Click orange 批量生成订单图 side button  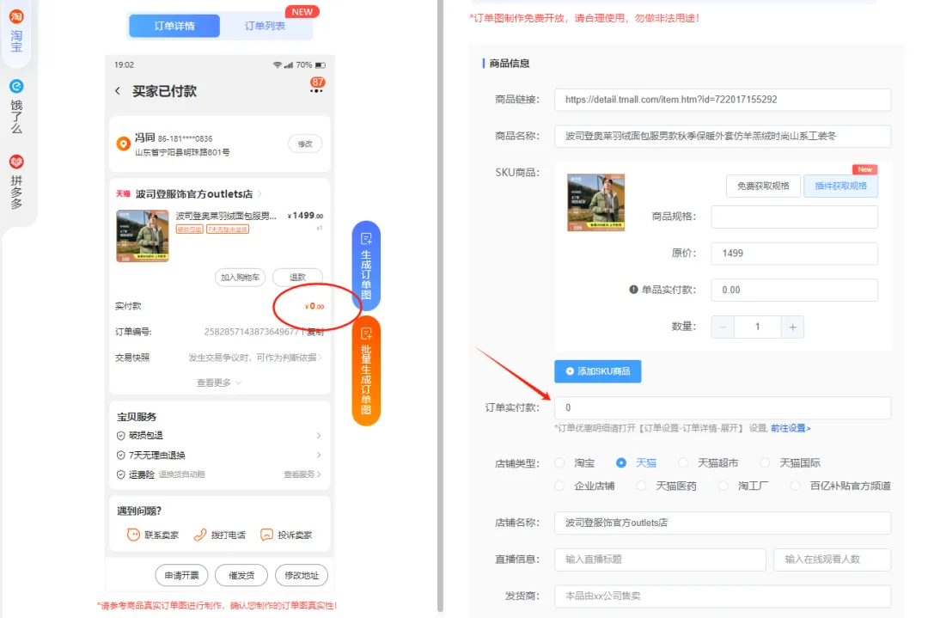pyautogui.click(x=366, y=371)
